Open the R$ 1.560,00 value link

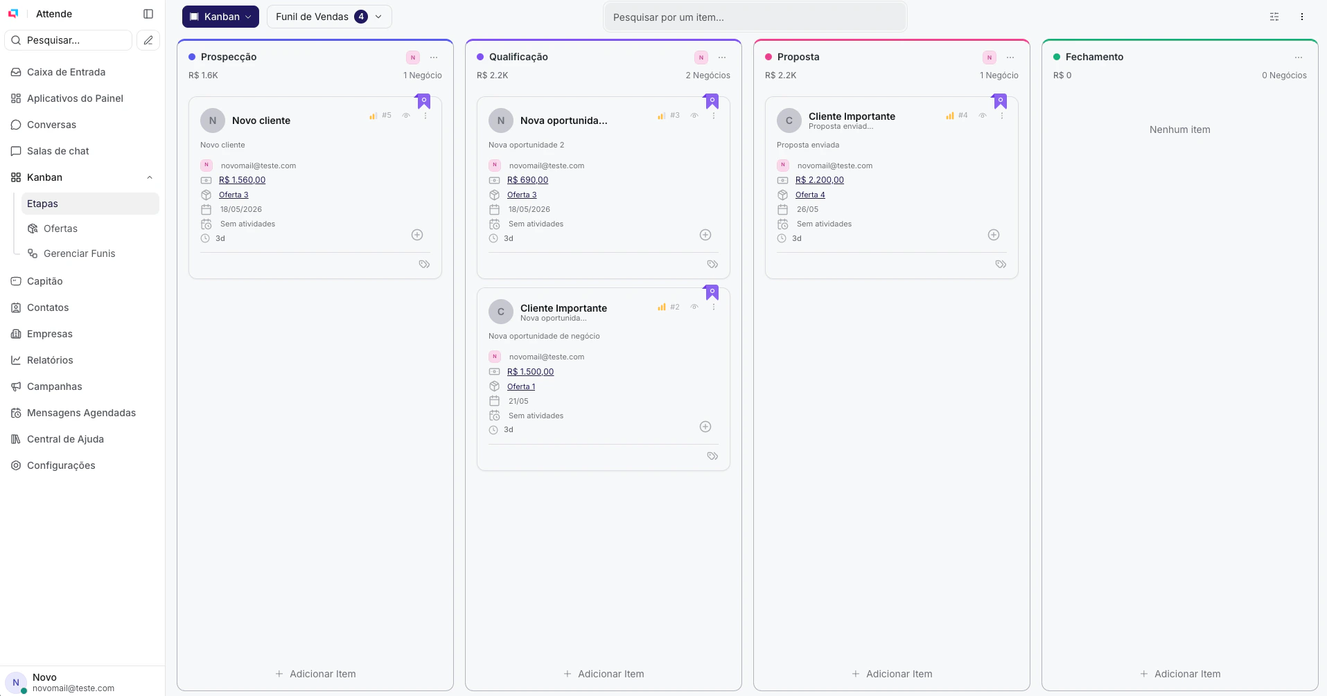pos(242,180)
